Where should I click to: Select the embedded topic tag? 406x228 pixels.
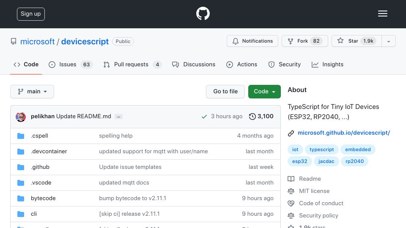click(x=358, y=149)
